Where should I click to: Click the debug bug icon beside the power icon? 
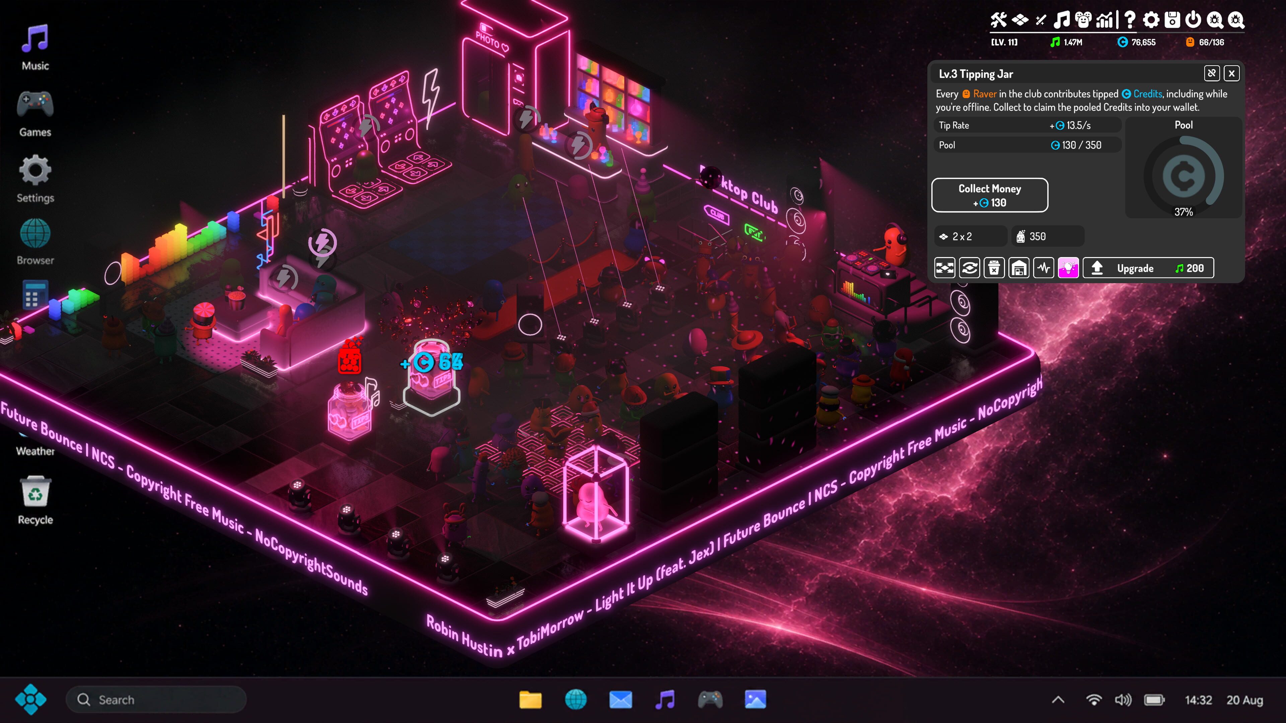coord(1215,20)
